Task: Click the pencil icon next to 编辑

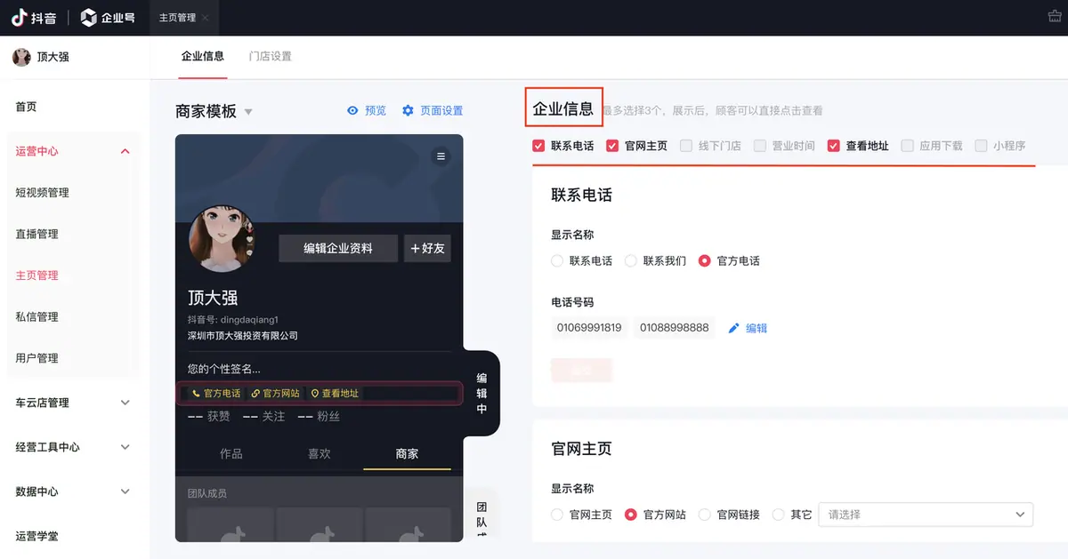Action: pos(734,328)
